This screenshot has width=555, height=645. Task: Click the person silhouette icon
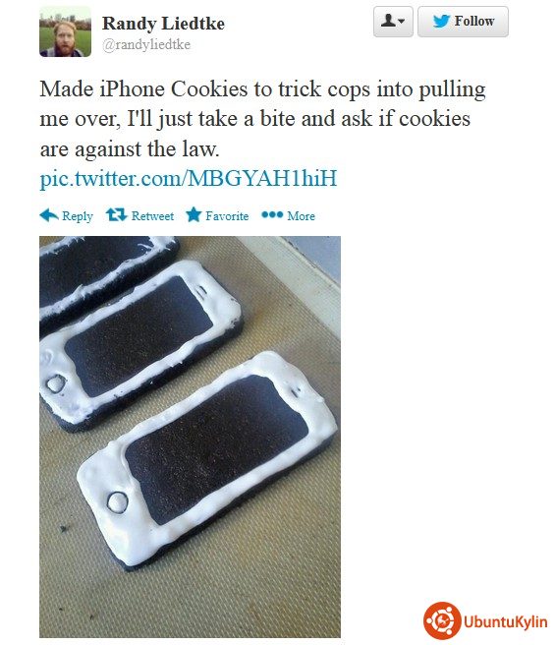tap(387, 20)
